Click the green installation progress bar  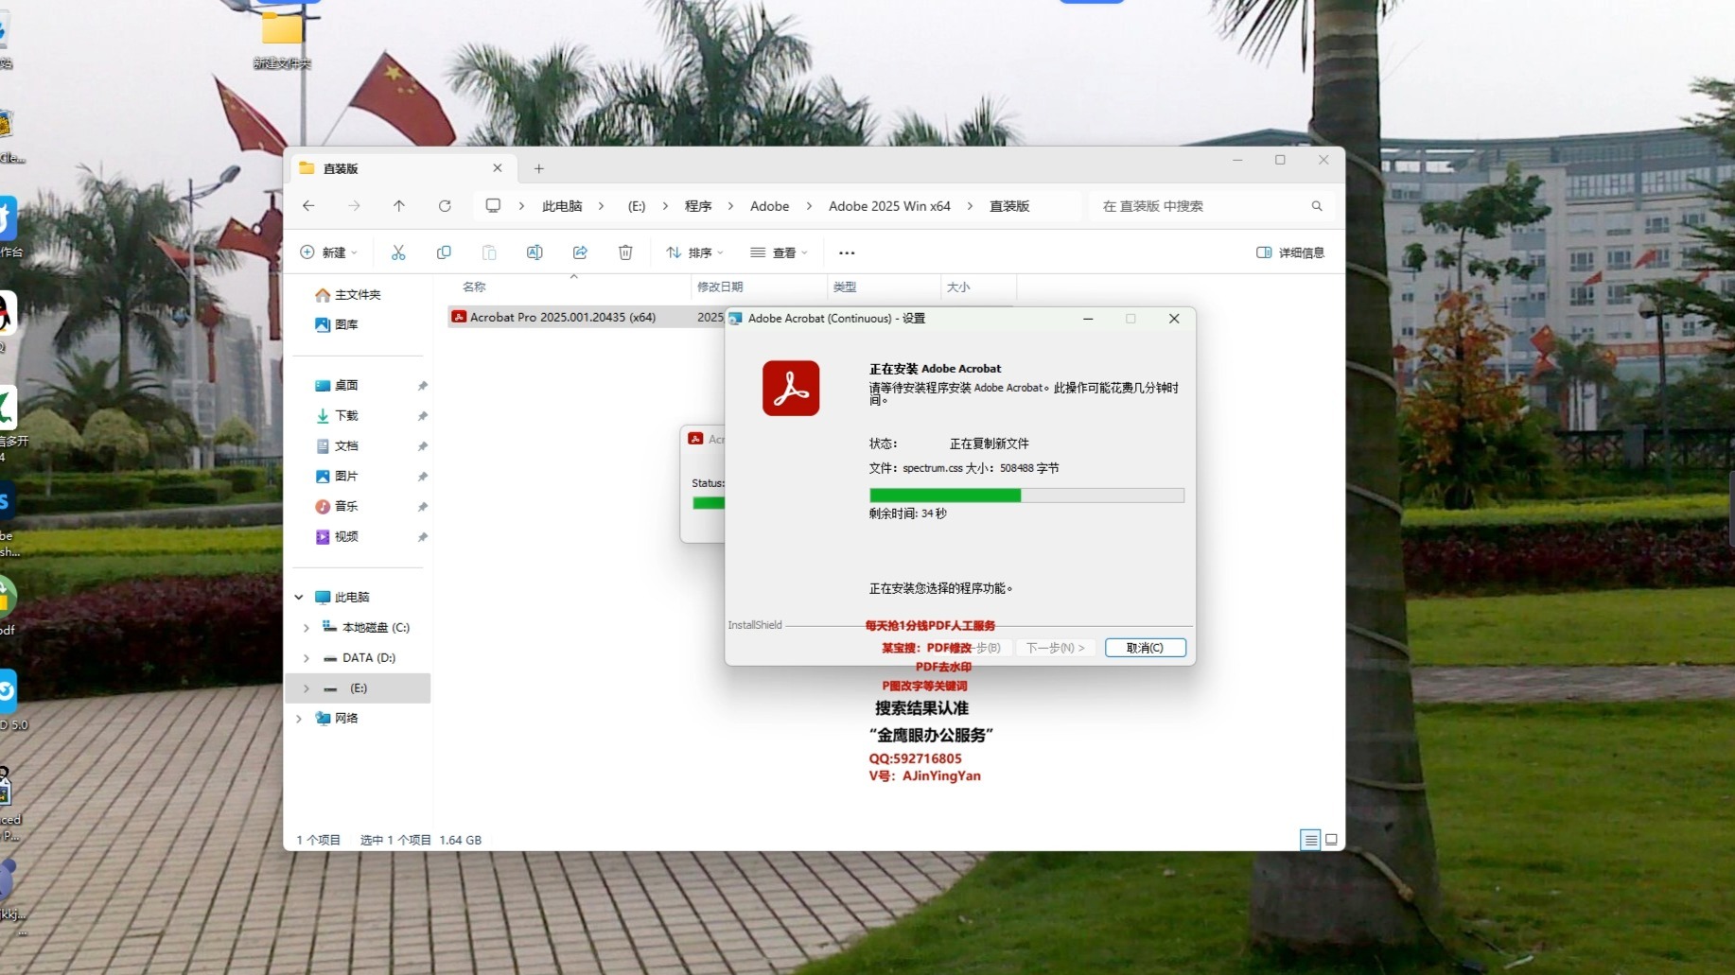click(946, 496)
